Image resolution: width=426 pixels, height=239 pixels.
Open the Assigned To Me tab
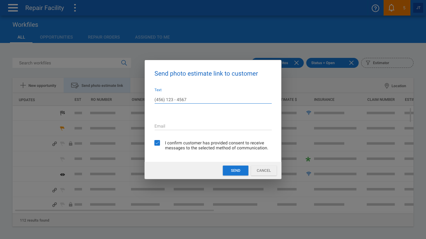coord(152,37)
